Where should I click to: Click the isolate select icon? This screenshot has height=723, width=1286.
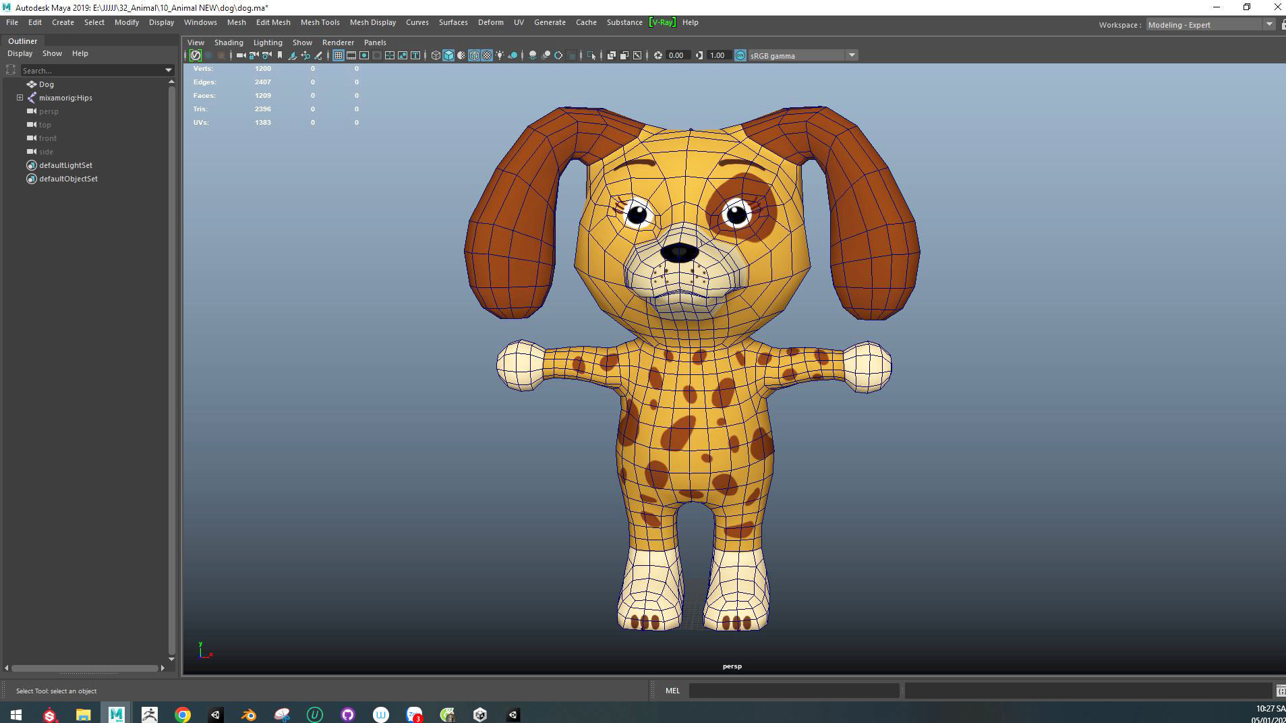pos(591,55)
